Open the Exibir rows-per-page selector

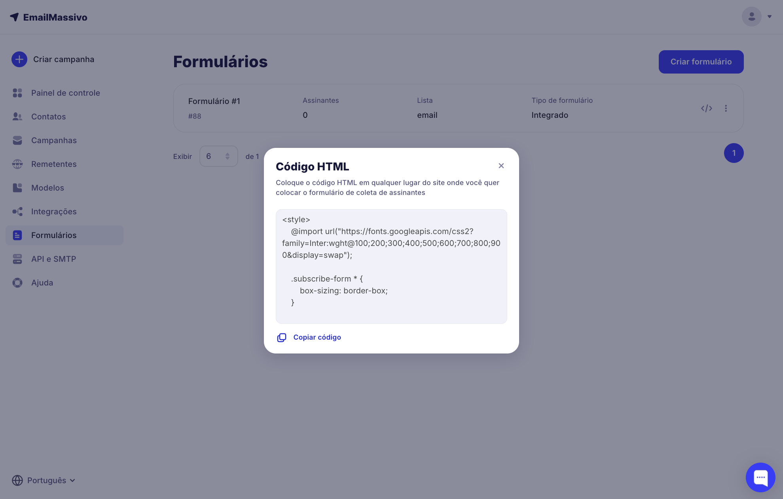(218, 156)
